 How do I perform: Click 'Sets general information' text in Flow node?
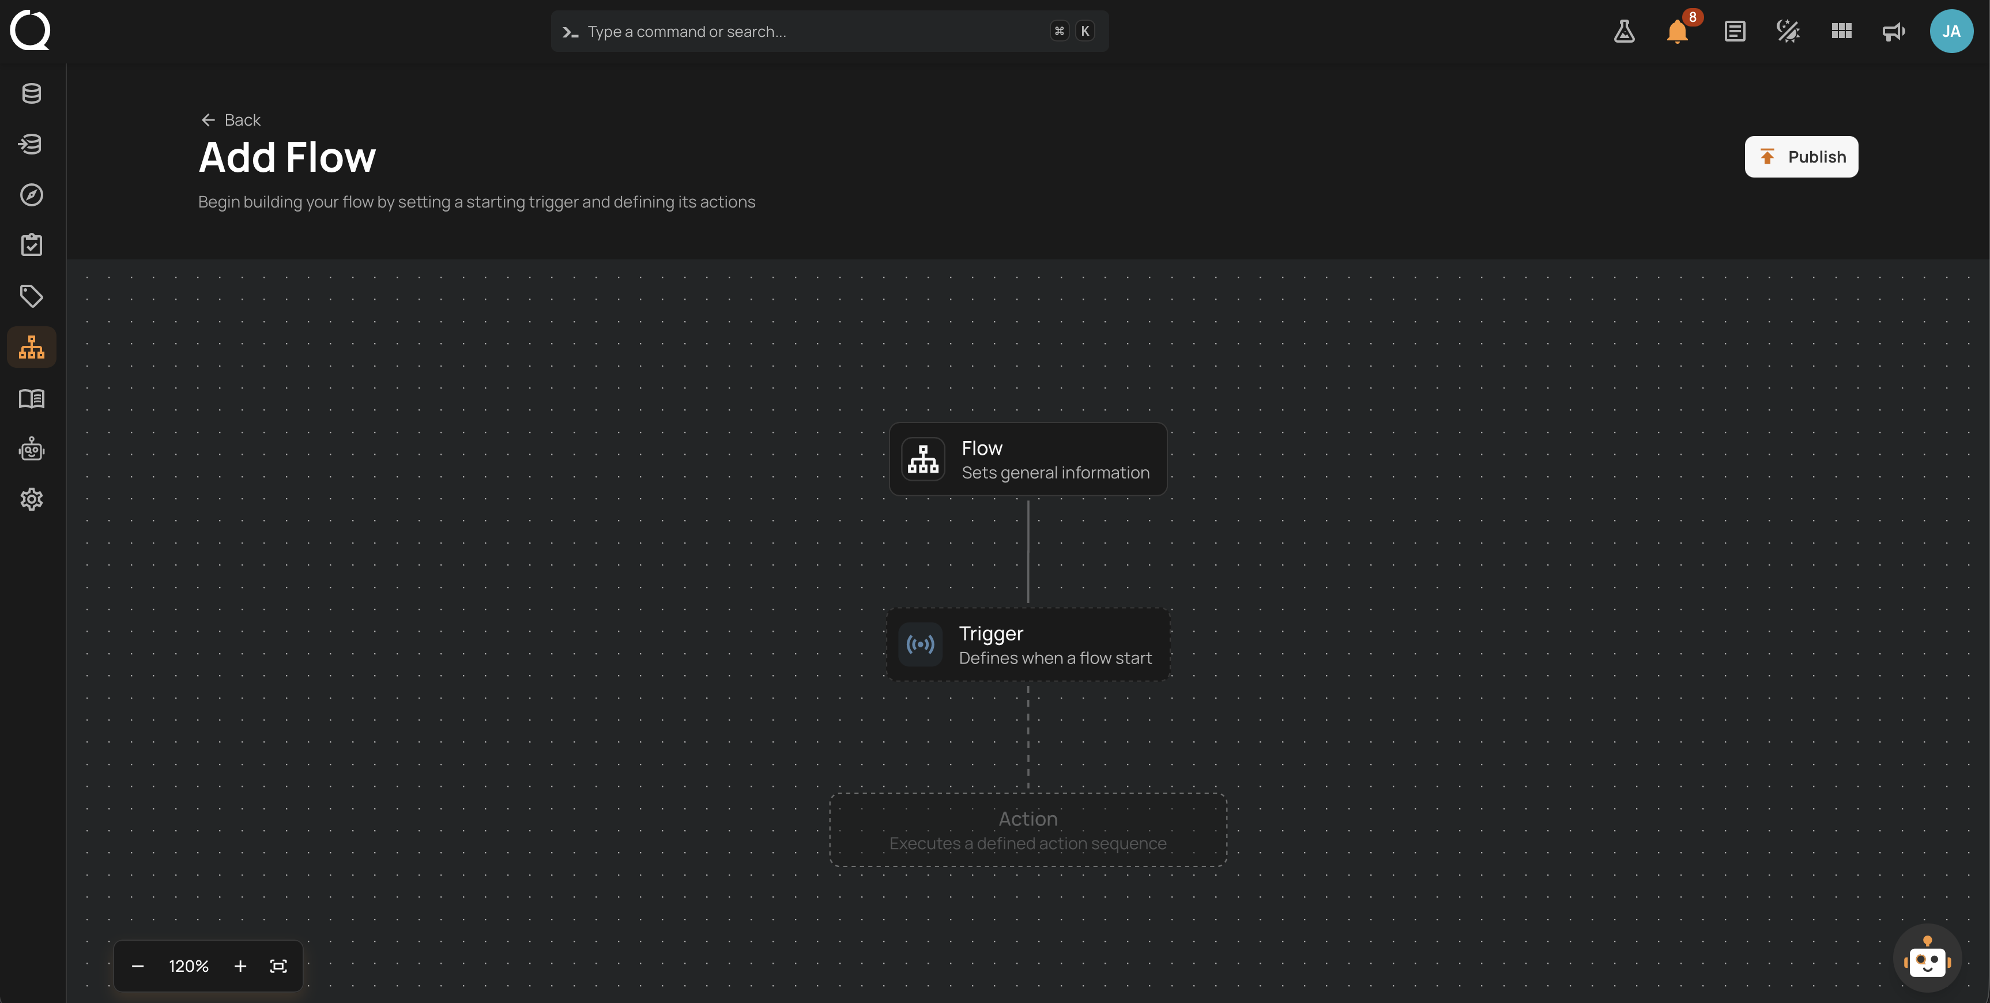tap(1056, 472)
